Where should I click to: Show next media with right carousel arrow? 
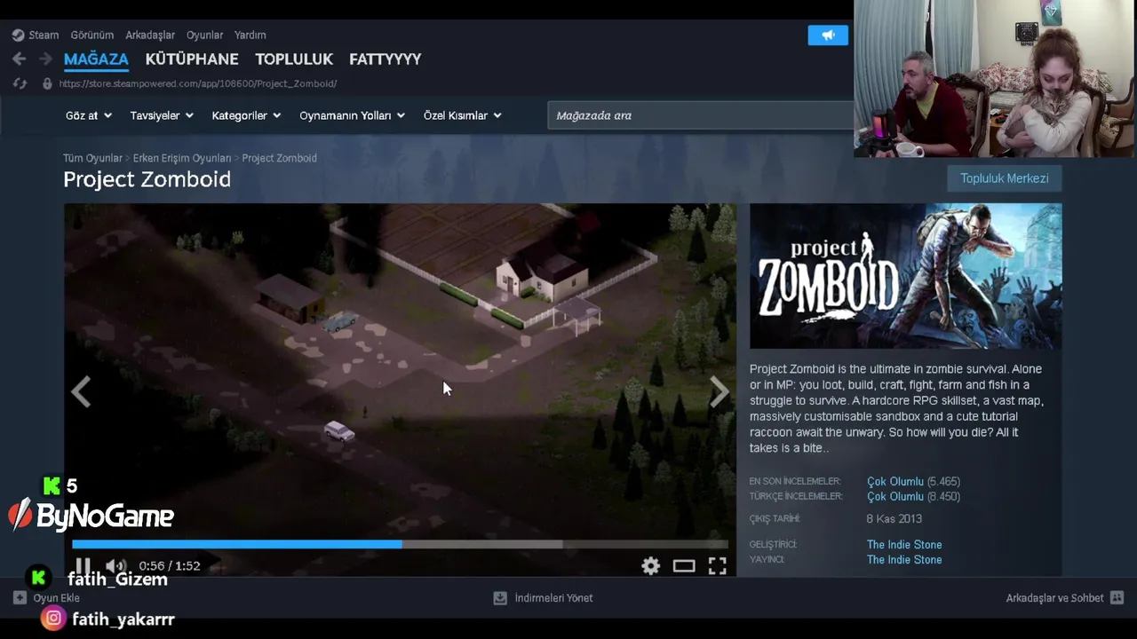(x=719, y=391)
